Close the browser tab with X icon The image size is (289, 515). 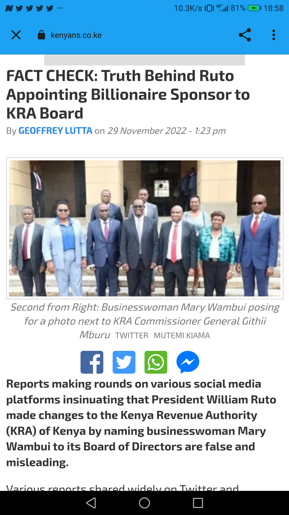tap(16, 35)
